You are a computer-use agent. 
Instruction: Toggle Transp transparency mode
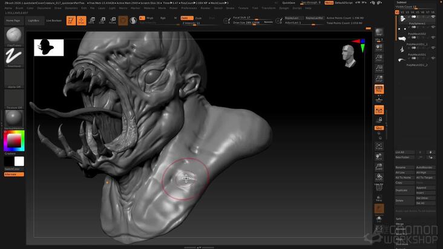click(x=379, y=198)
